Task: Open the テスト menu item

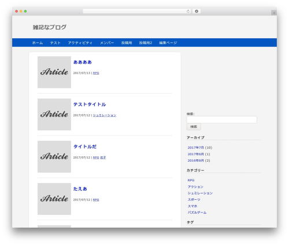Action: pyautogui.click(x=55, y=43)
